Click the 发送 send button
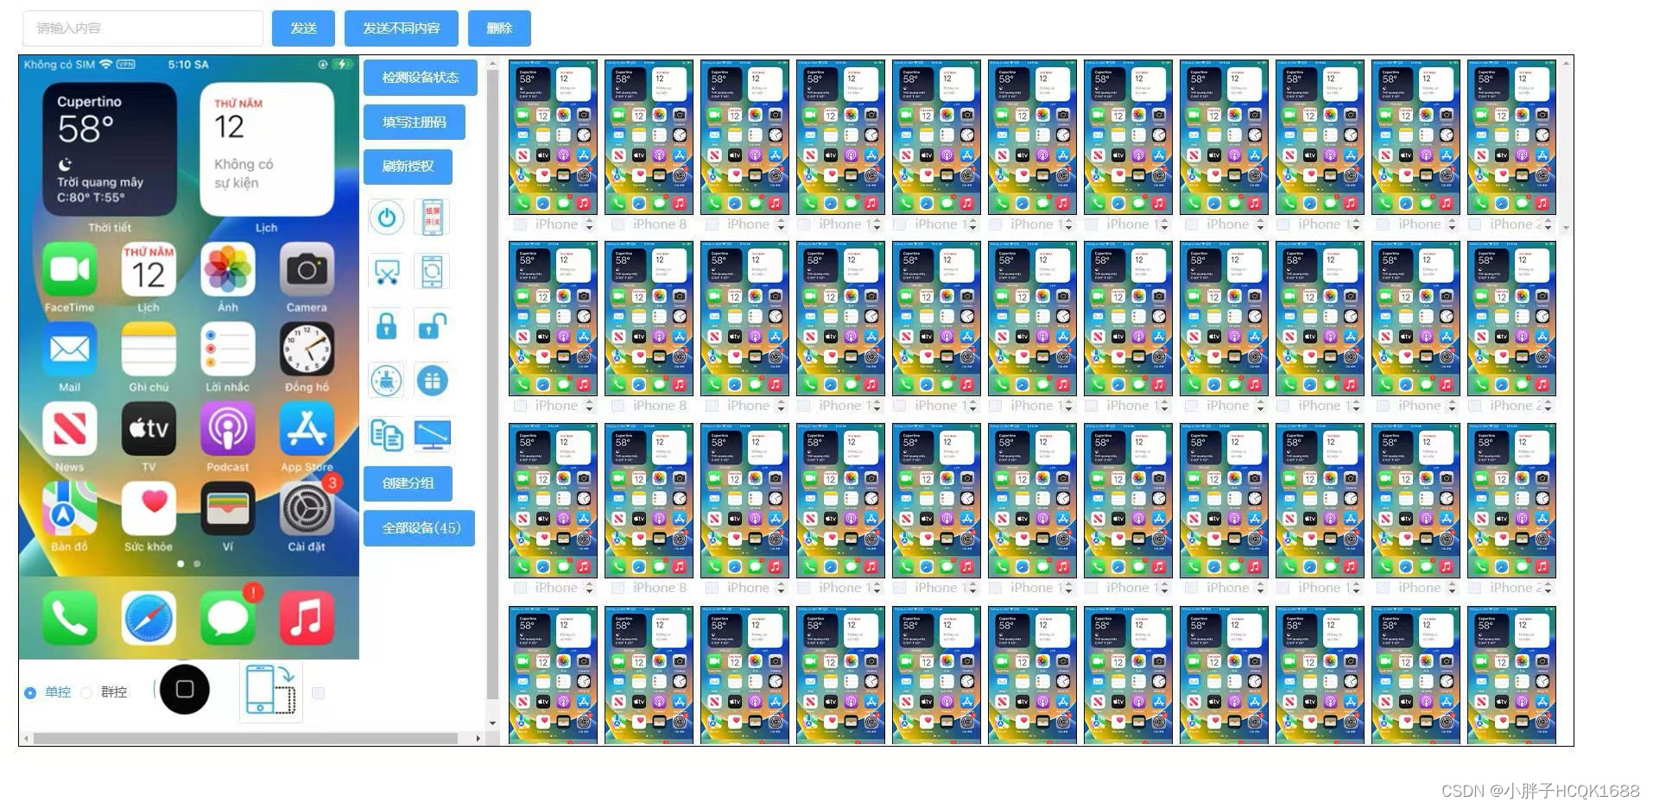 click(303, 28)
